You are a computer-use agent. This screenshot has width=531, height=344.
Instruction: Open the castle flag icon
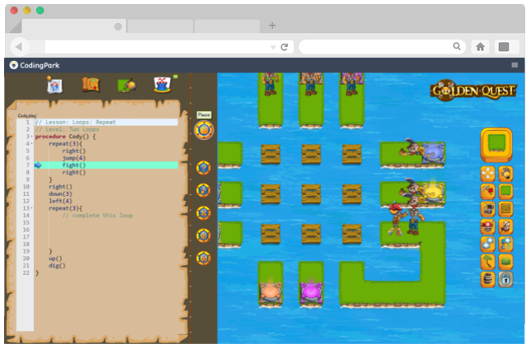162,84
